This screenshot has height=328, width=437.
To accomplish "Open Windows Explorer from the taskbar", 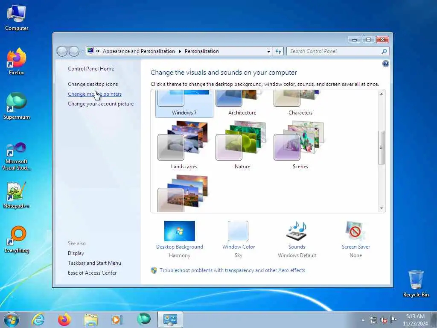I will click(91, 319).
